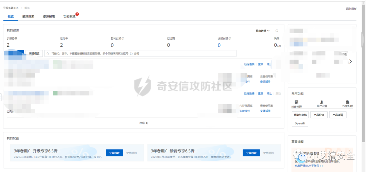Click the 帮助与文档 button
367x172 pixels.
[300, 115]
